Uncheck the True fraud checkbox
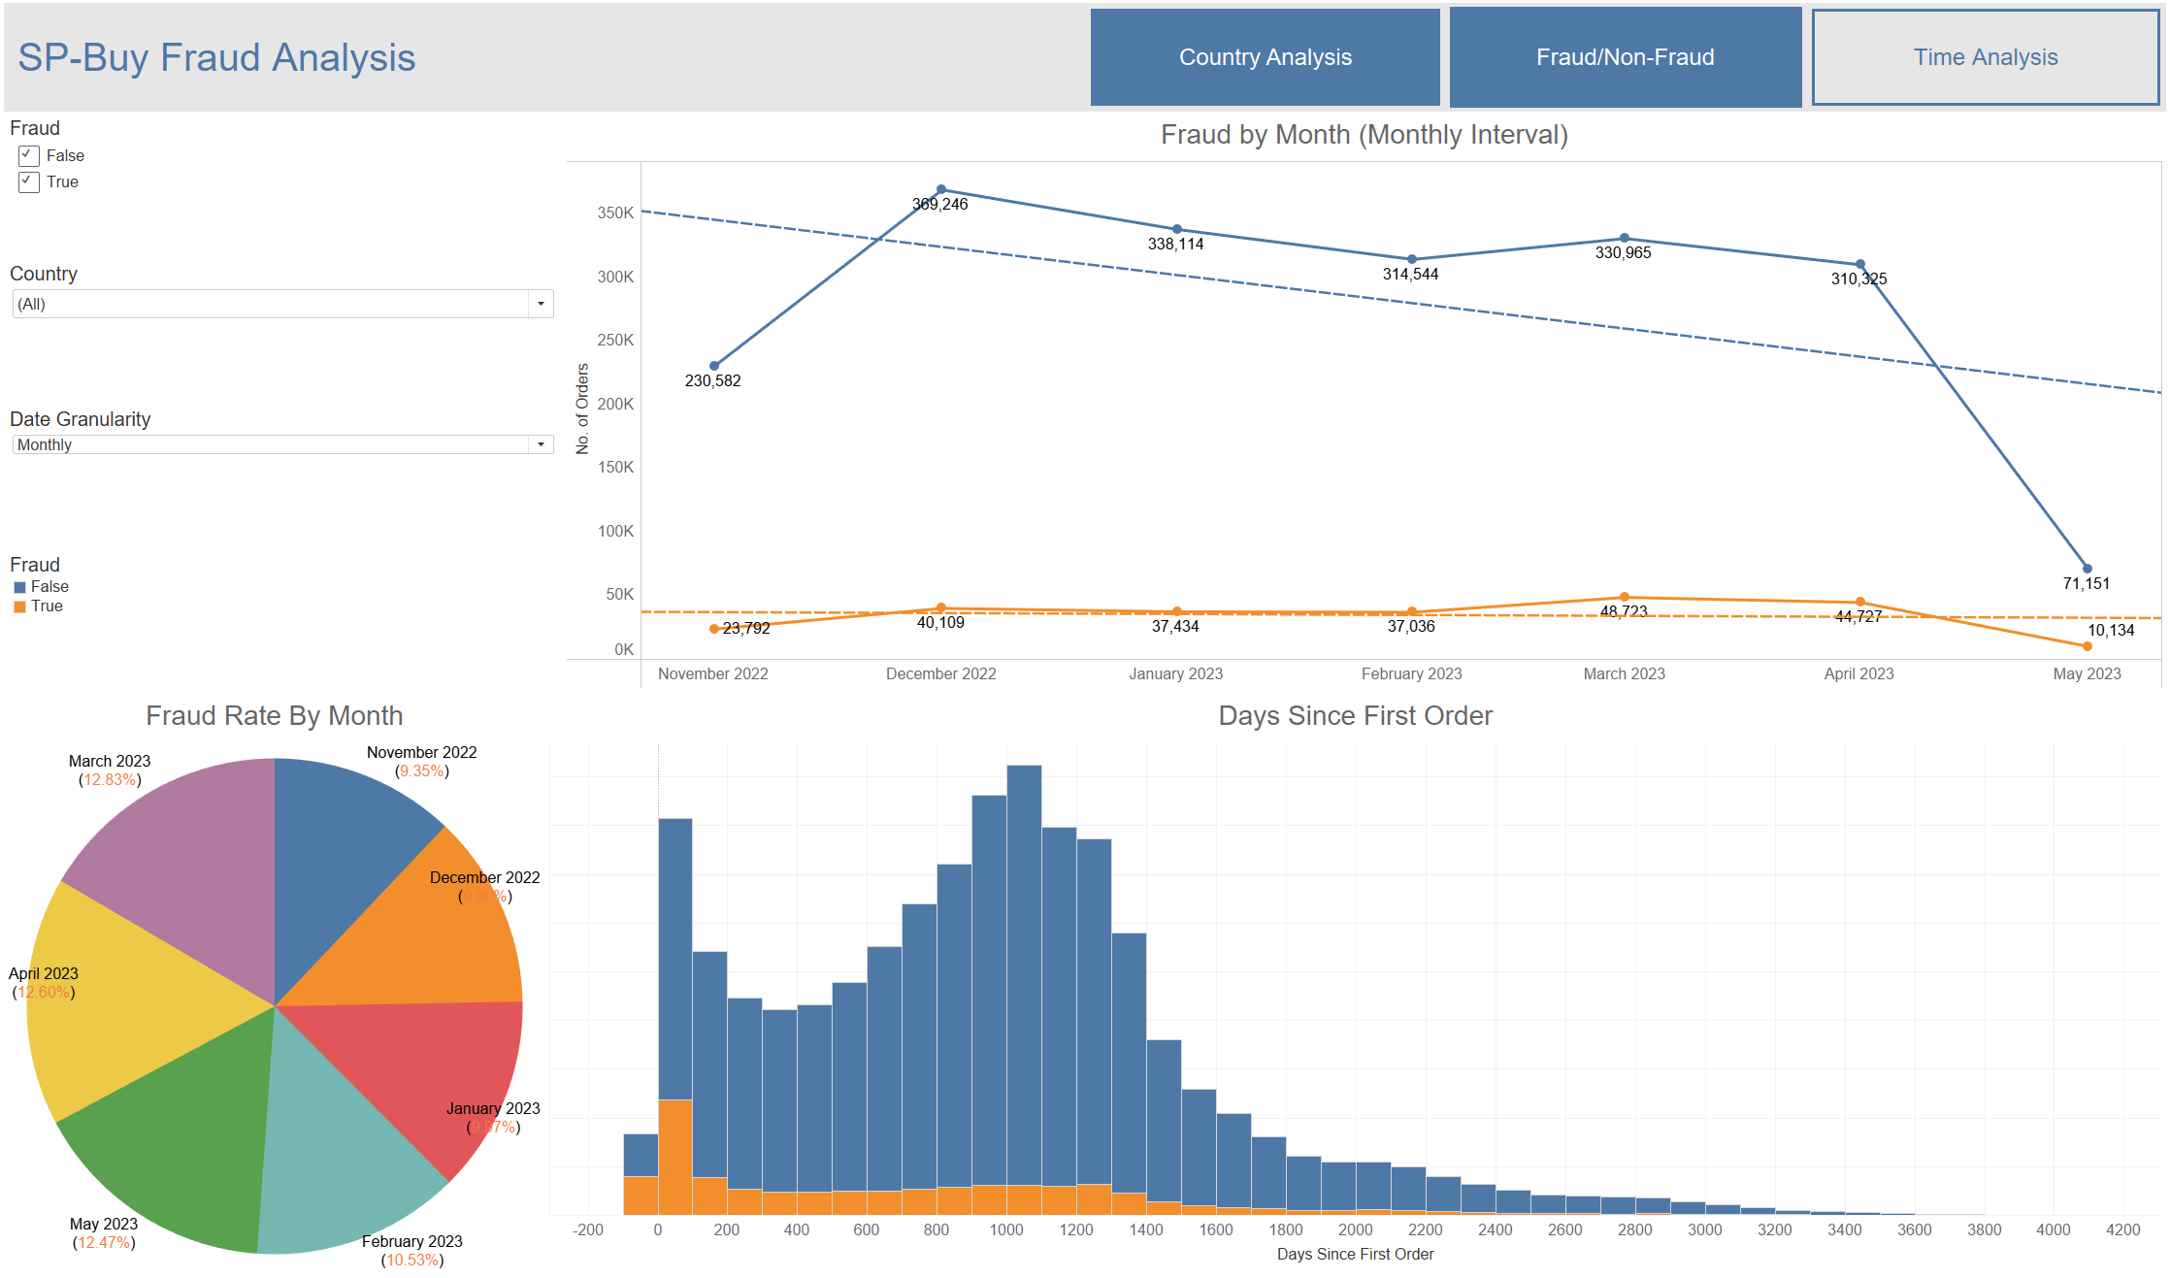The image size is (2170, 1278). (x=29, y=181)
